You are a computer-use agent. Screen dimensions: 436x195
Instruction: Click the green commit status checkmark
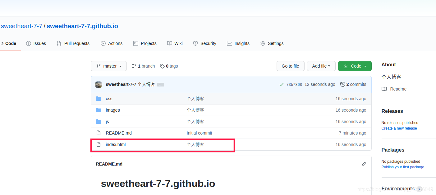pyautogui.click(x=282, y=84)
